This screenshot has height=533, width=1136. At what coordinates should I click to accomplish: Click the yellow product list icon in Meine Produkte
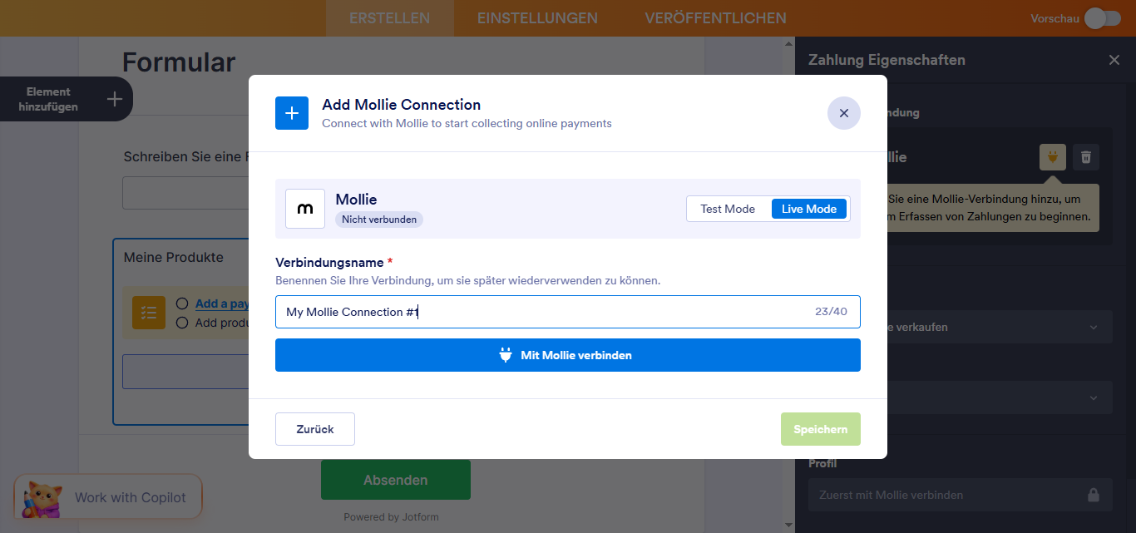[x=149, y=313]
